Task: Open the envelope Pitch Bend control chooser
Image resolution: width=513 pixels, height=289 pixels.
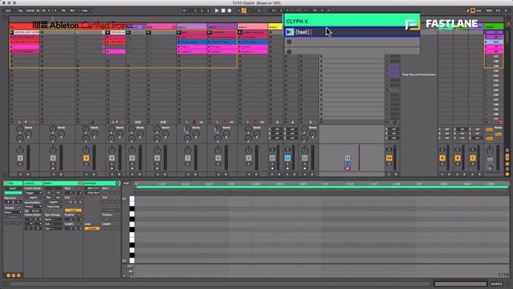Action: point(93,193)
